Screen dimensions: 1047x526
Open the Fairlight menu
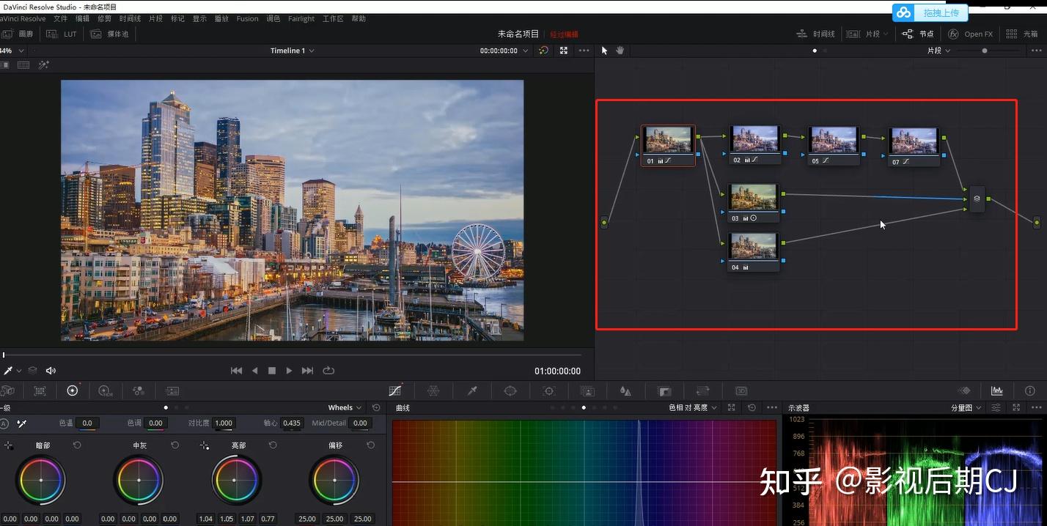point(301,18)
